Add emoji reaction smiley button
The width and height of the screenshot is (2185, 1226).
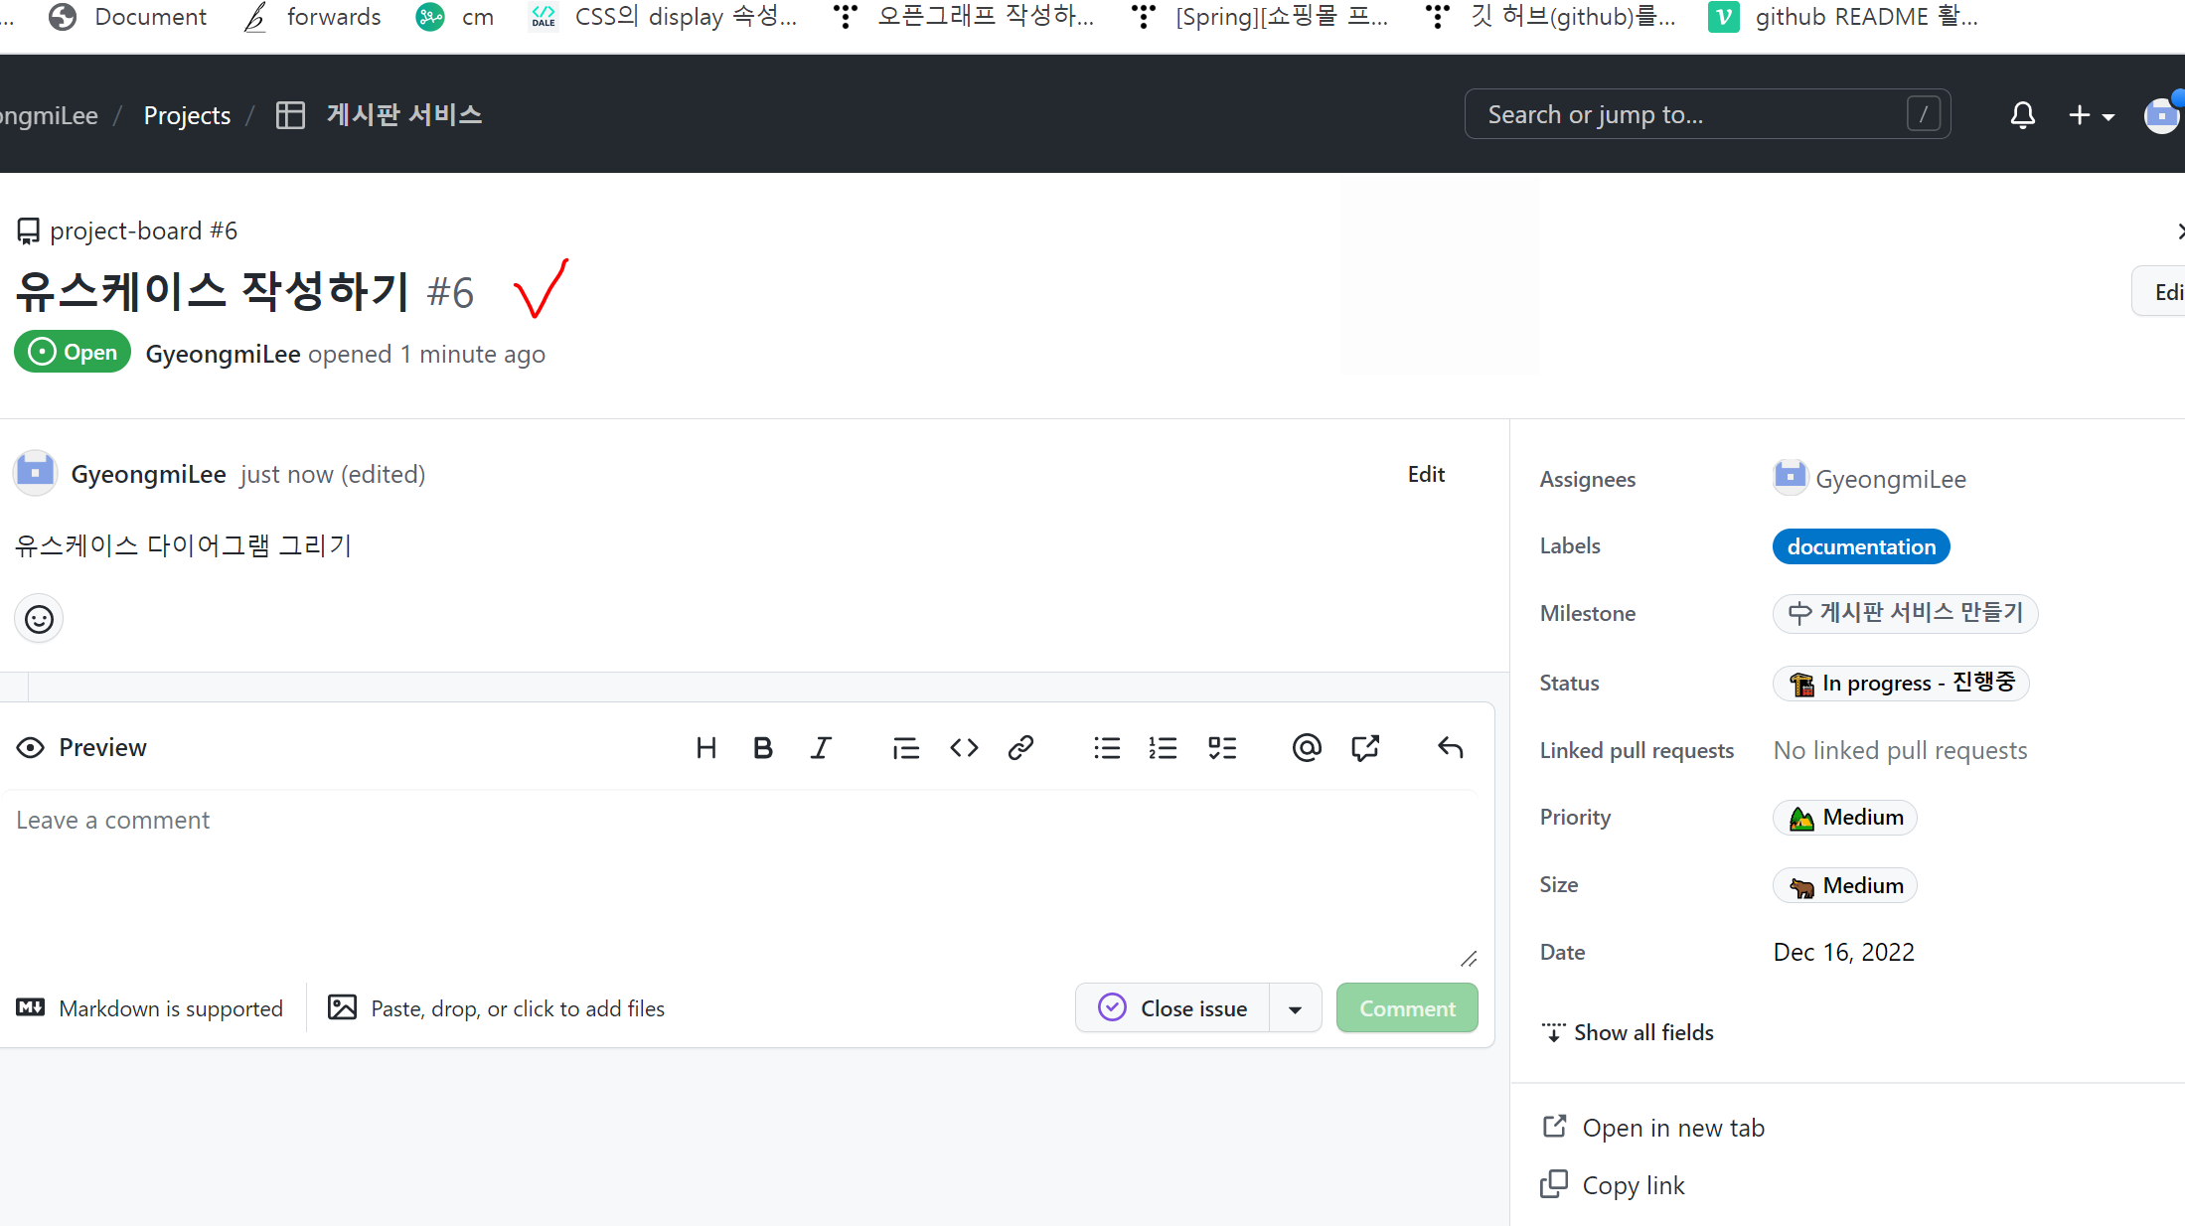(40, 620)
